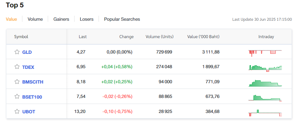Image resolution: width=295 pixels, height=122 pixels.
Task: Click the volume figure 28 925
Action: (165, 111)
